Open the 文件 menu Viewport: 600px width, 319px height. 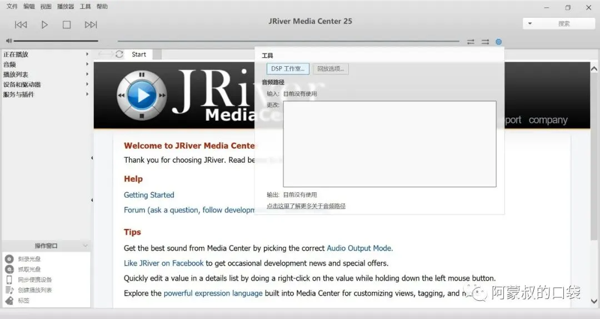pos(12,7)
